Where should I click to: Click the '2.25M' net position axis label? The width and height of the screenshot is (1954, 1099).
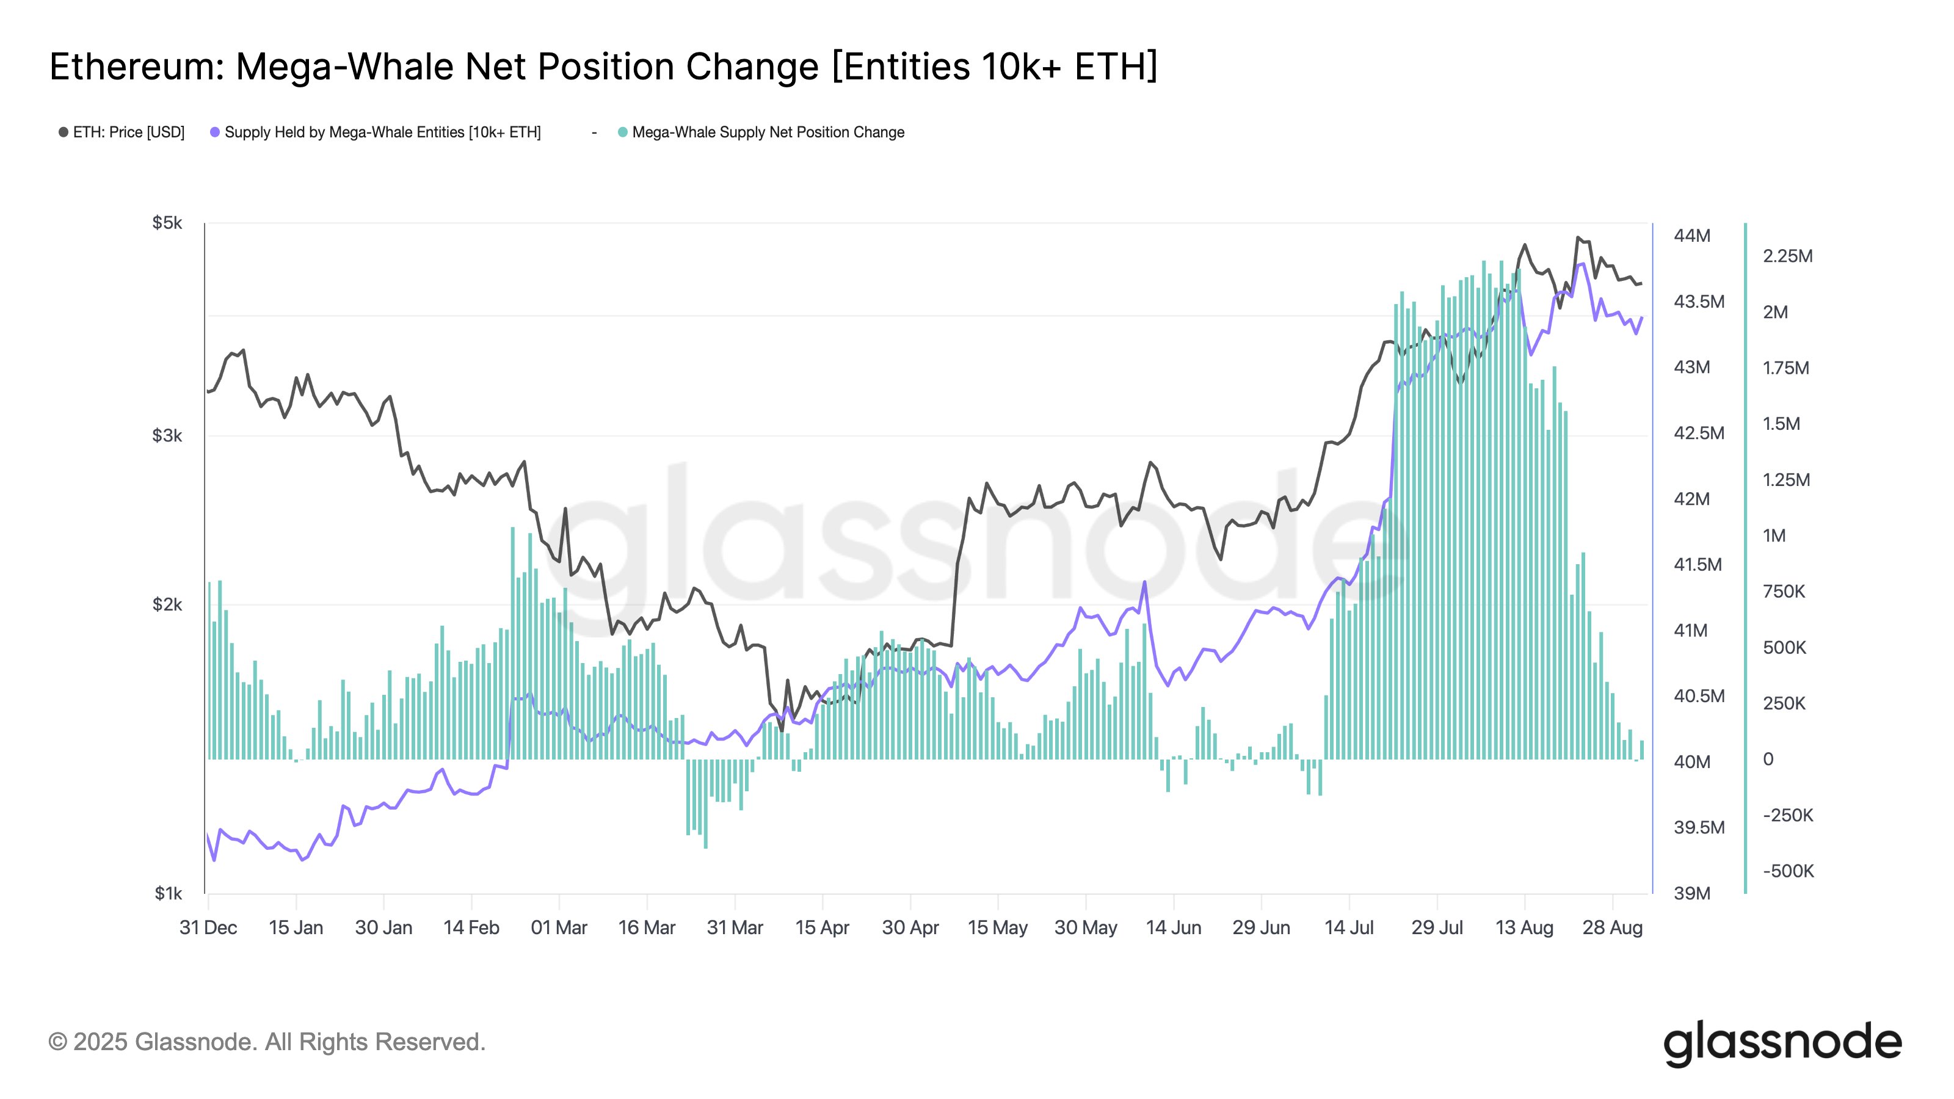pyautogui.click(x=1787, y=256)
